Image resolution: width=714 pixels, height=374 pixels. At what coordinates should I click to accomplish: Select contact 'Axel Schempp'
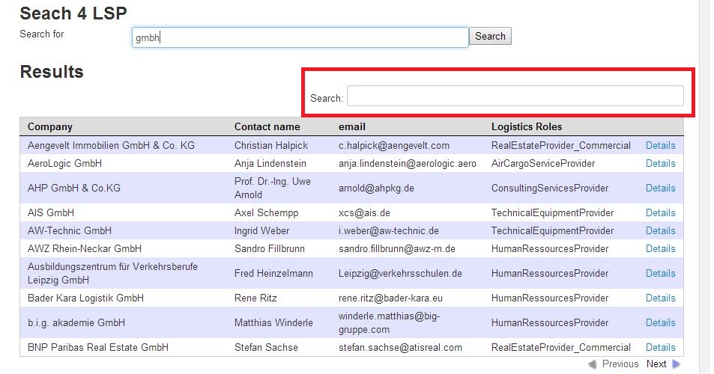267,212
